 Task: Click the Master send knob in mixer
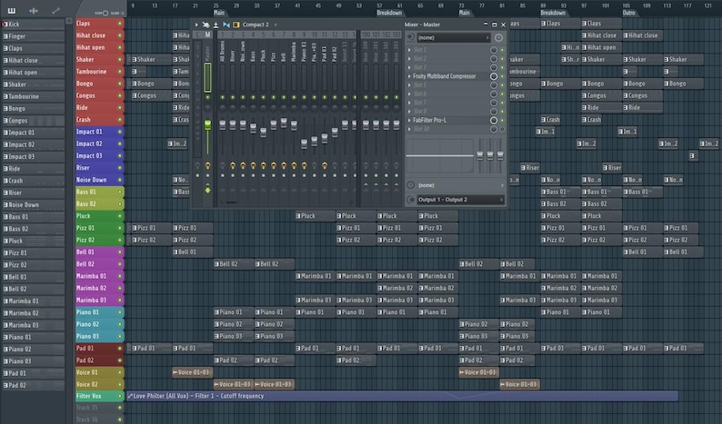(207, 165)
